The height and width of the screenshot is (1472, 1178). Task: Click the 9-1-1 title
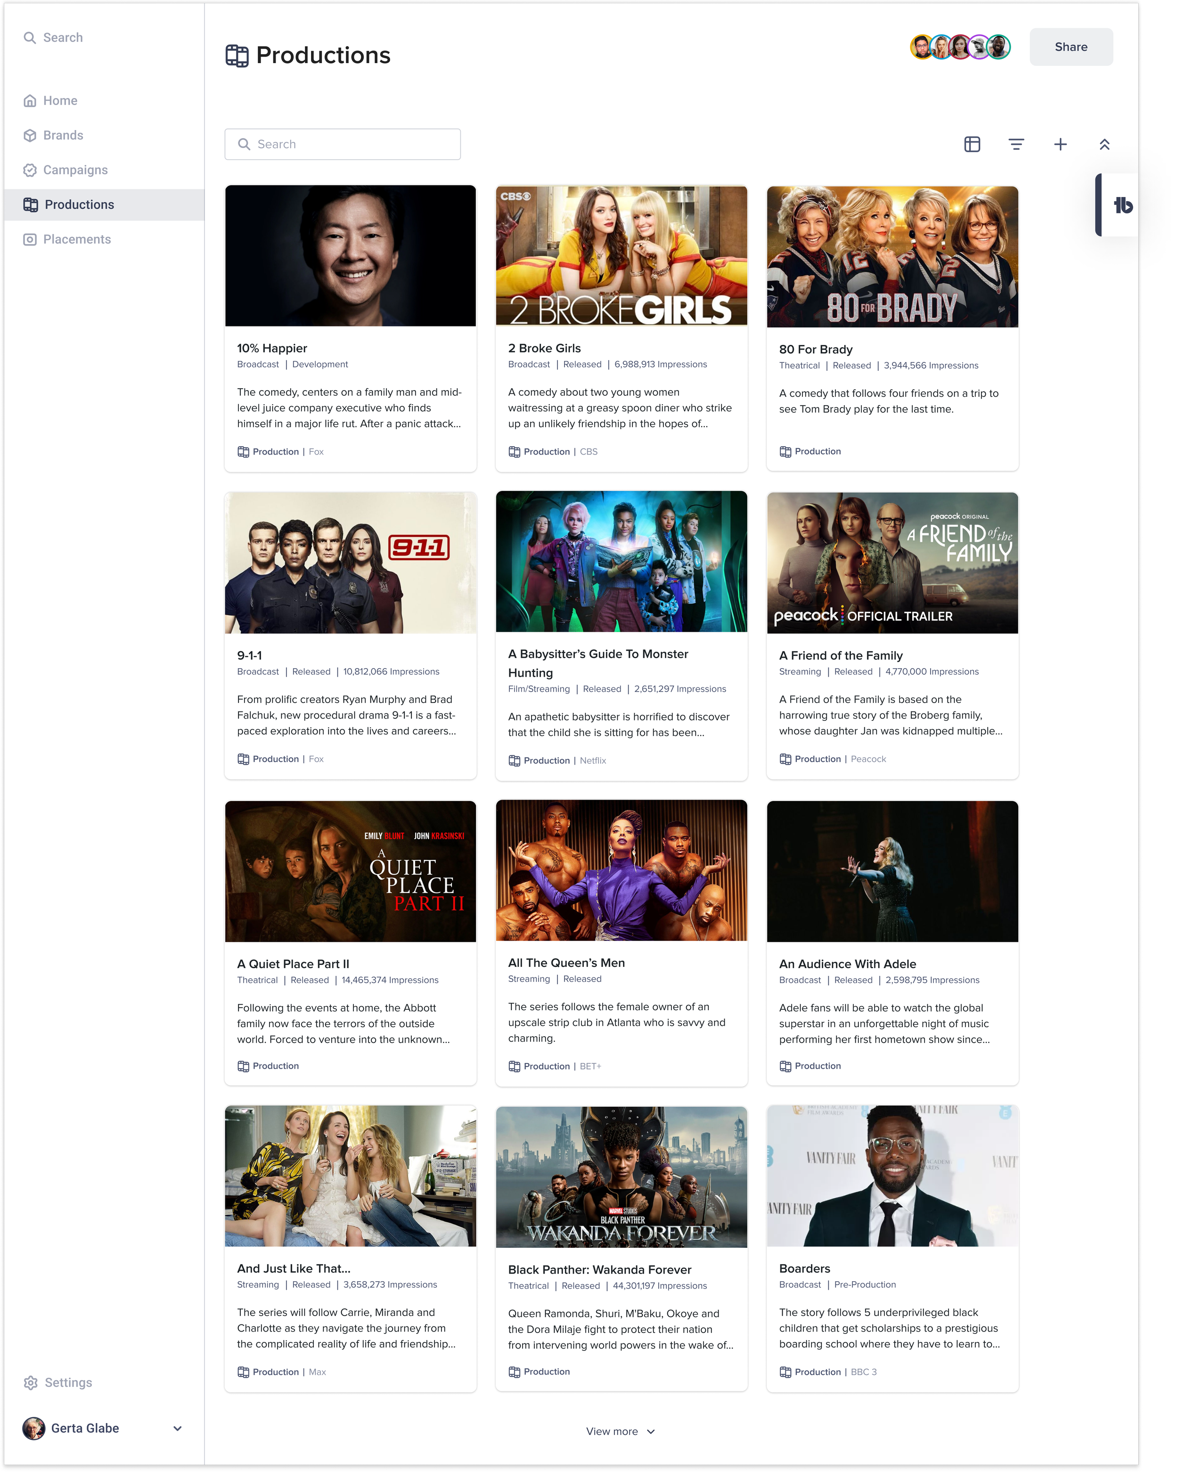[x=249, y=655]
